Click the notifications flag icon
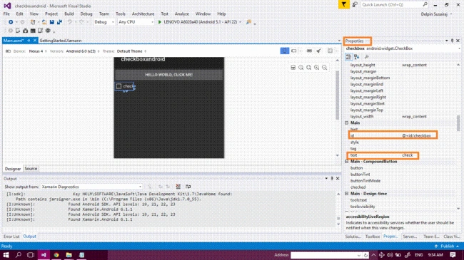Viewport: 464px width, 260px height. (343, 4)
